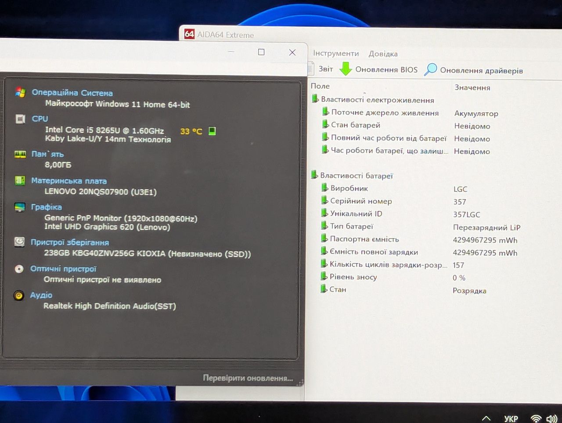This screenshot has width=562, height=423.
Task: Click the Windows logo next to Операційна Система
Action: click(x=20, y=92)
